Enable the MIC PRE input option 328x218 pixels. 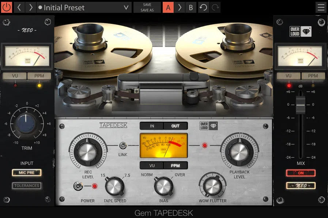point(26,173)
